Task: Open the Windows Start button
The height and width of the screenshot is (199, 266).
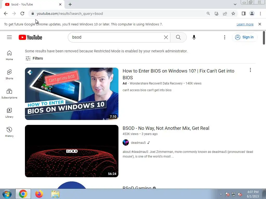Action: coord(7,194)
